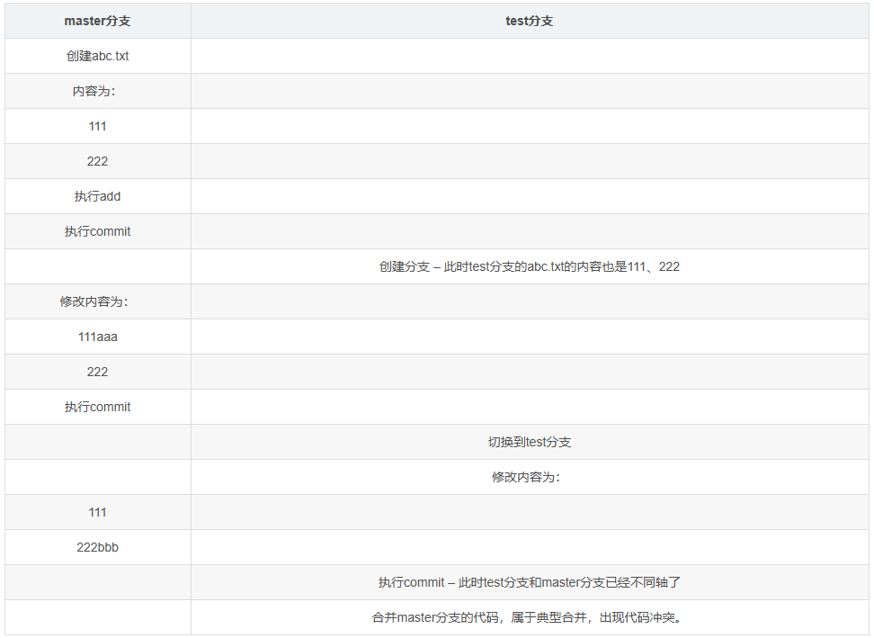Select 修改内容为: in the test column
The height and width of the screenshot is (638, 874).
click(529, 477)
